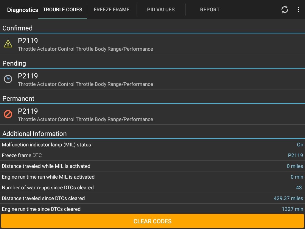Tap the clock icon beside Pending P2119
The width and height of the screenshot is (305, 229).
click(8, 79)
